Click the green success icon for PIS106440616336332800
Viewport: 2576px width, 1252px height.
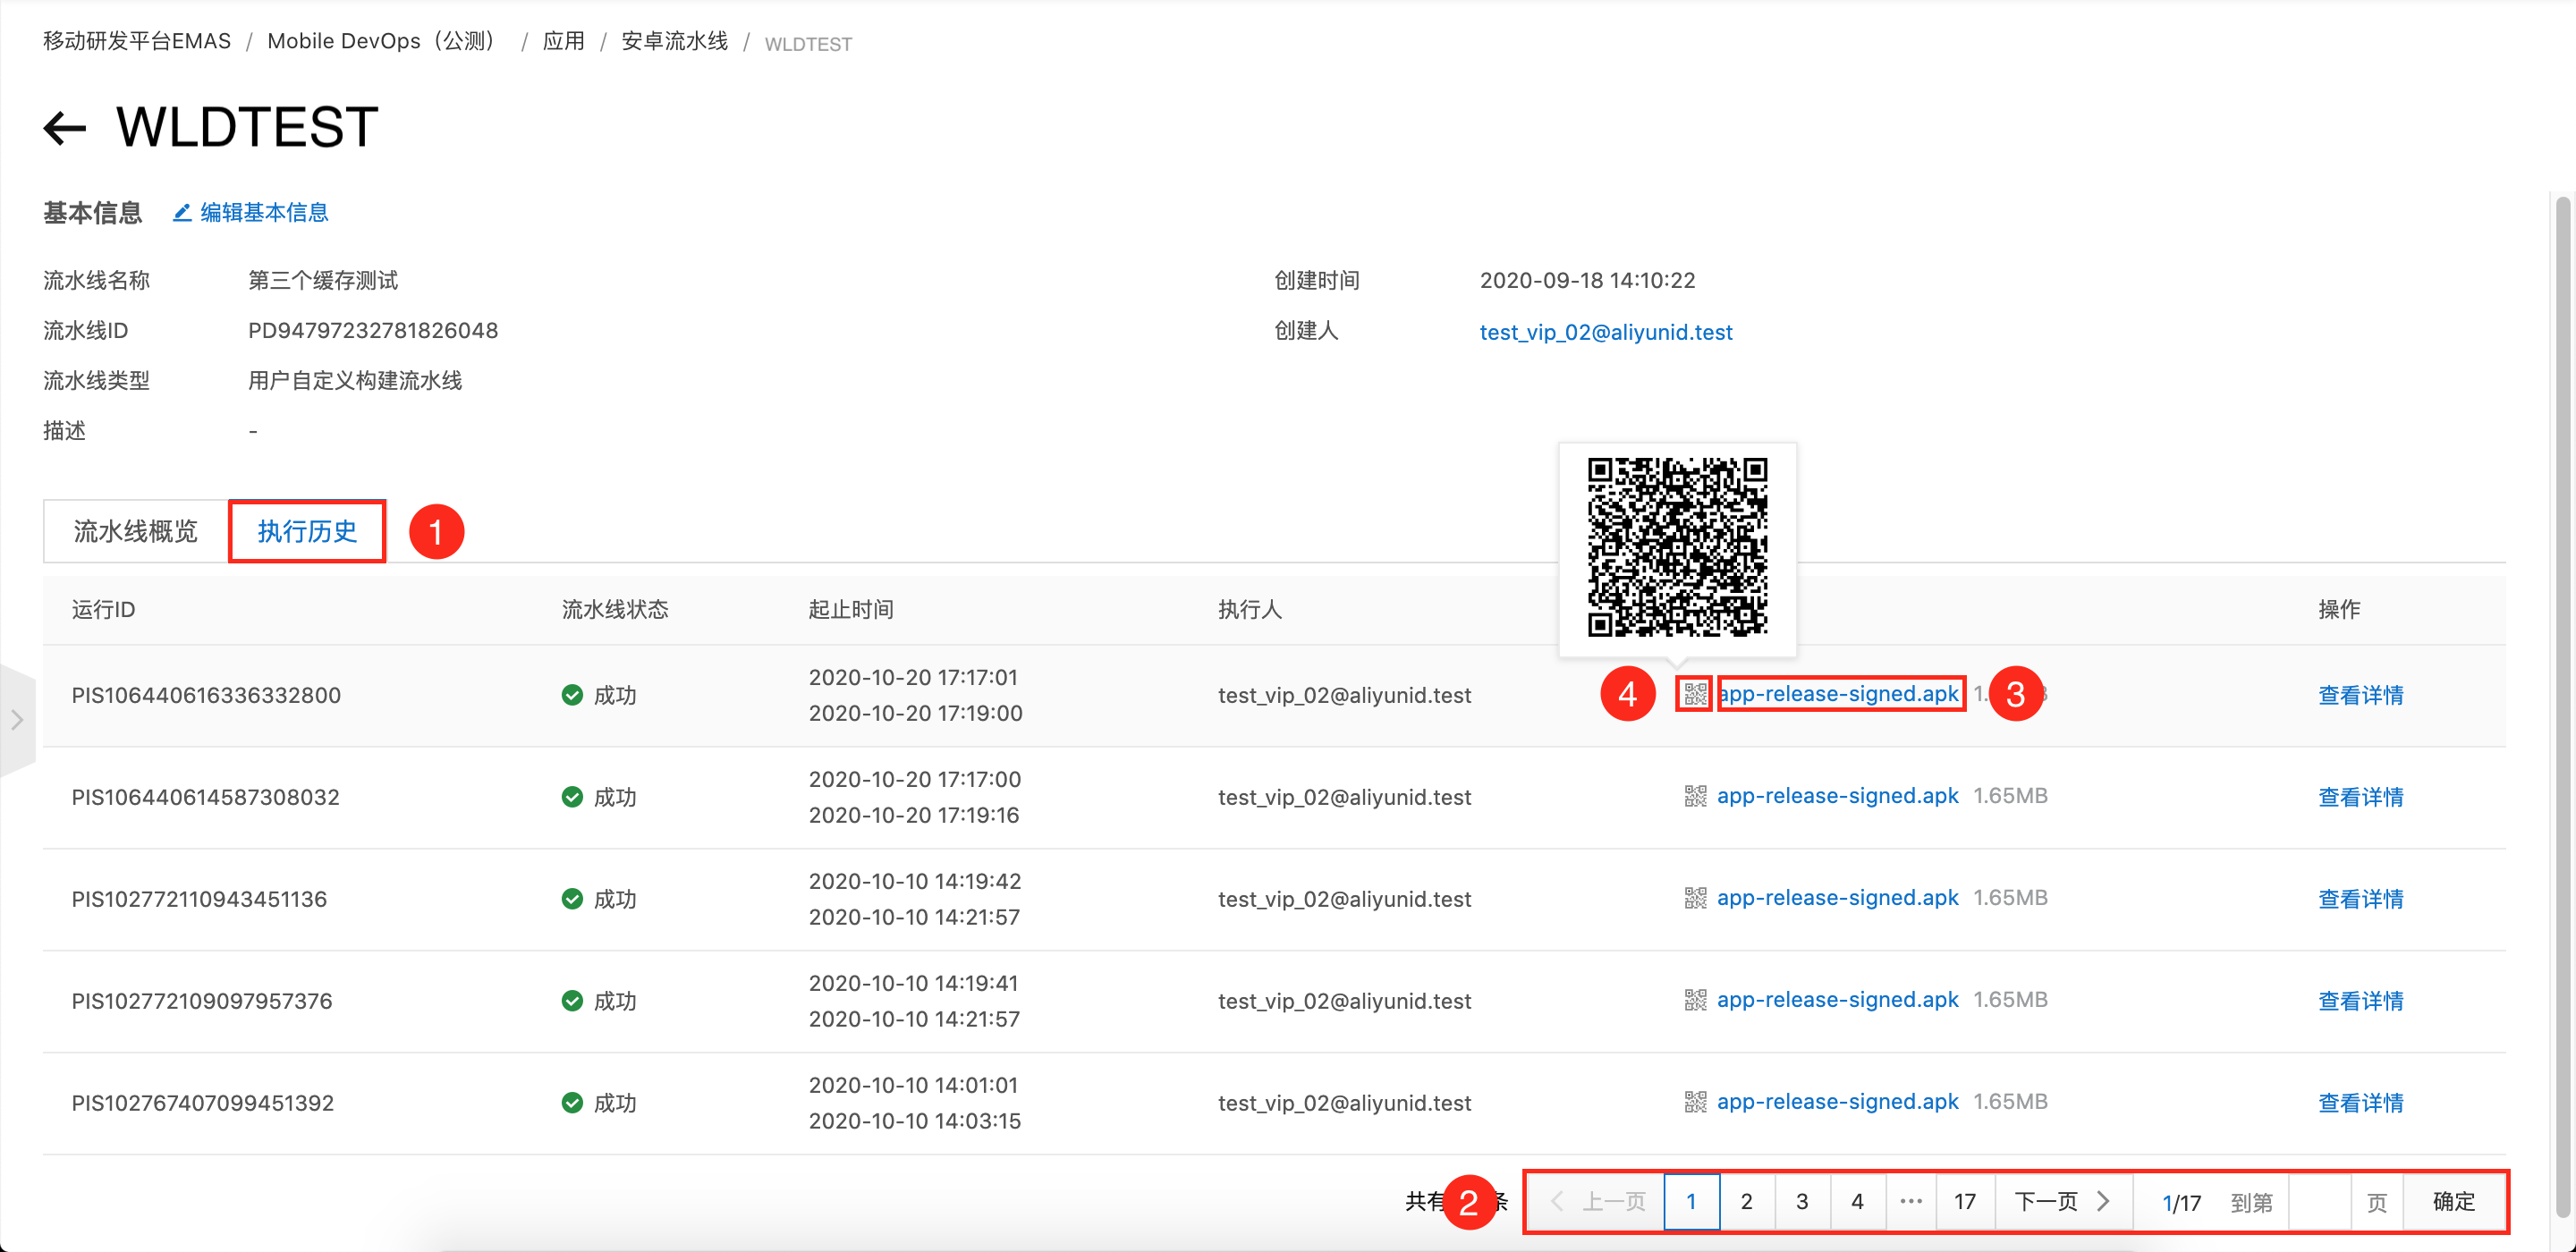click(x=572, y=695)
